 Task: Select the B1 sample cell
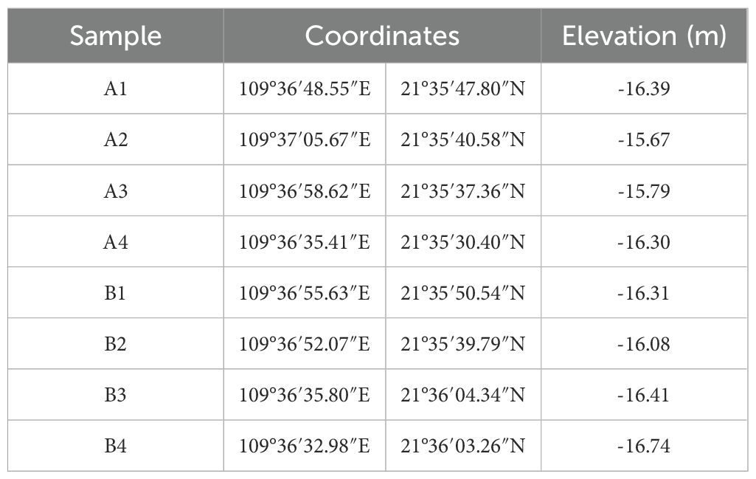[116, 293]
